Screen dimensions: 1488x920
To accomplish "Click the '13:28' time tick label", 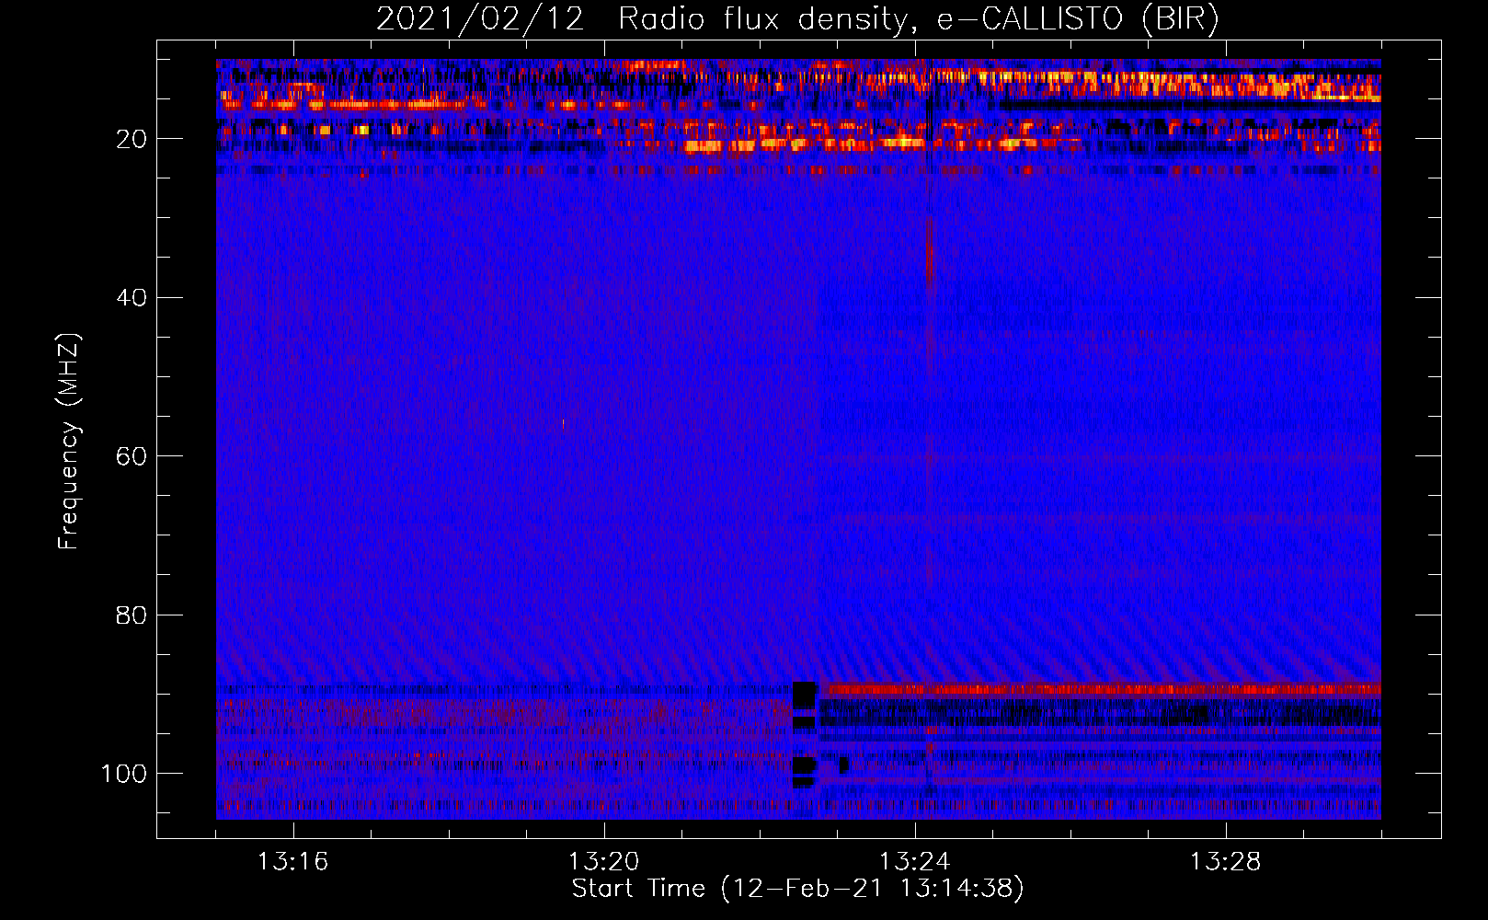I will (1225, 862).
